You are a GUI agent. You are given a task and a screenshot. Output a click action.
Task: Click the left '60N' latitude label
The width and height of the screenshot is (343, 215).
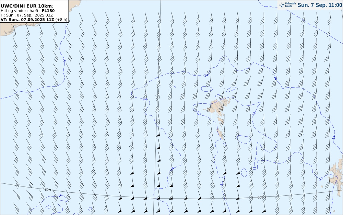pyautogui.click(x=48, y=190)
